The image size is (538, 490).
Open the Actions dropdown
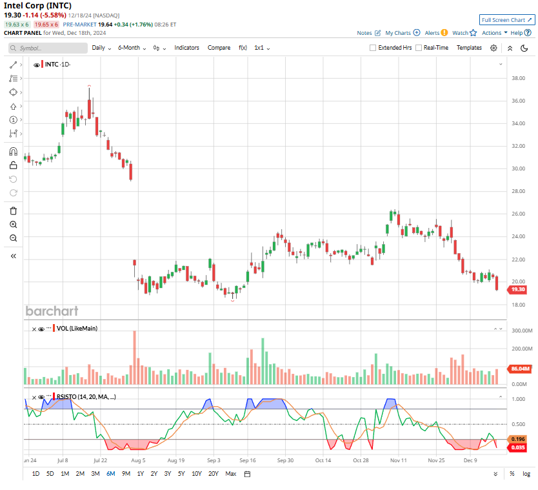pos(494,33)
